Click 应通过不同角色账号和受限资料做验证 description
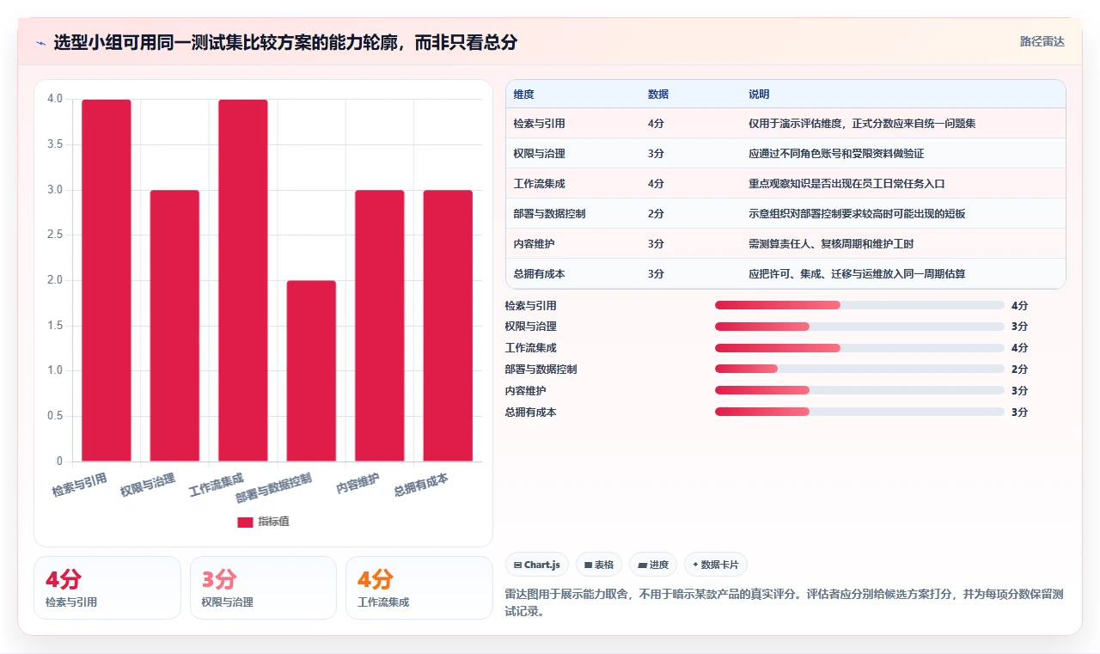 point(836,154)
